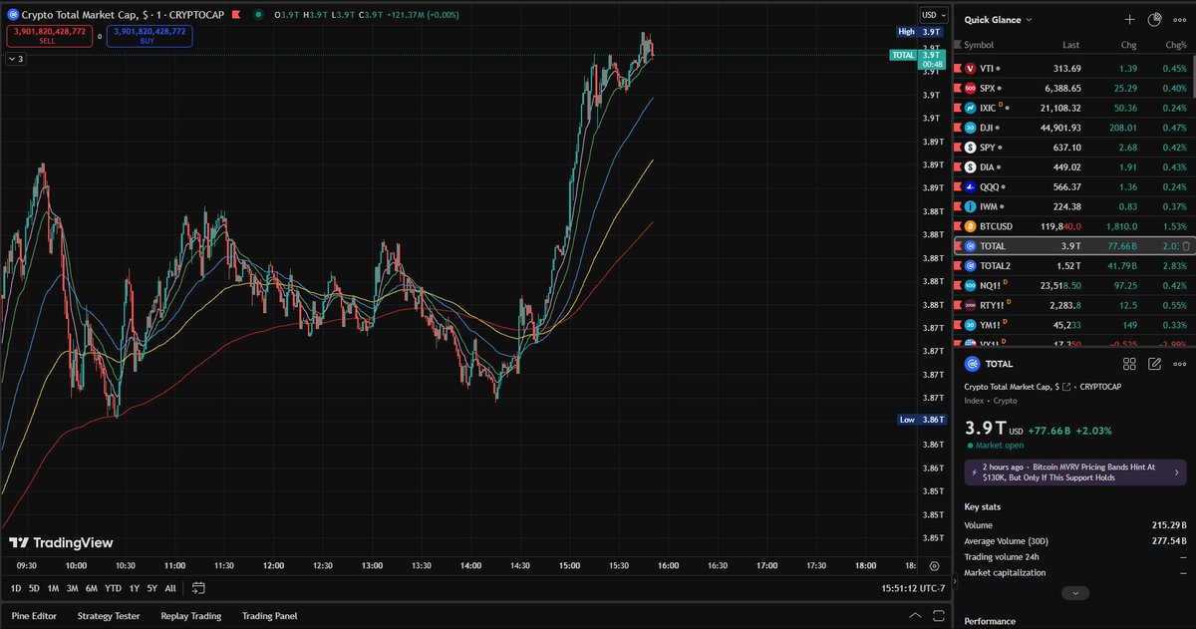The width and height of the screenshot is (1196, 629).
Task: Sort watchlist by the Chg% column header
Action: tap(1176, 45)
